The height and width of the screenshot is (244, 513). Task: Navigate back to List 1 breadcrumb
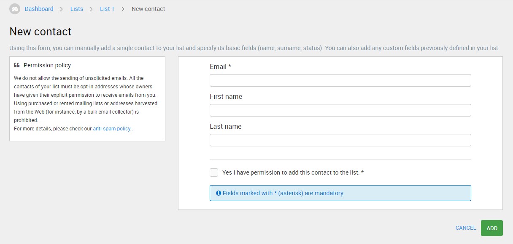pyautogui.click(x=107, y=9)
